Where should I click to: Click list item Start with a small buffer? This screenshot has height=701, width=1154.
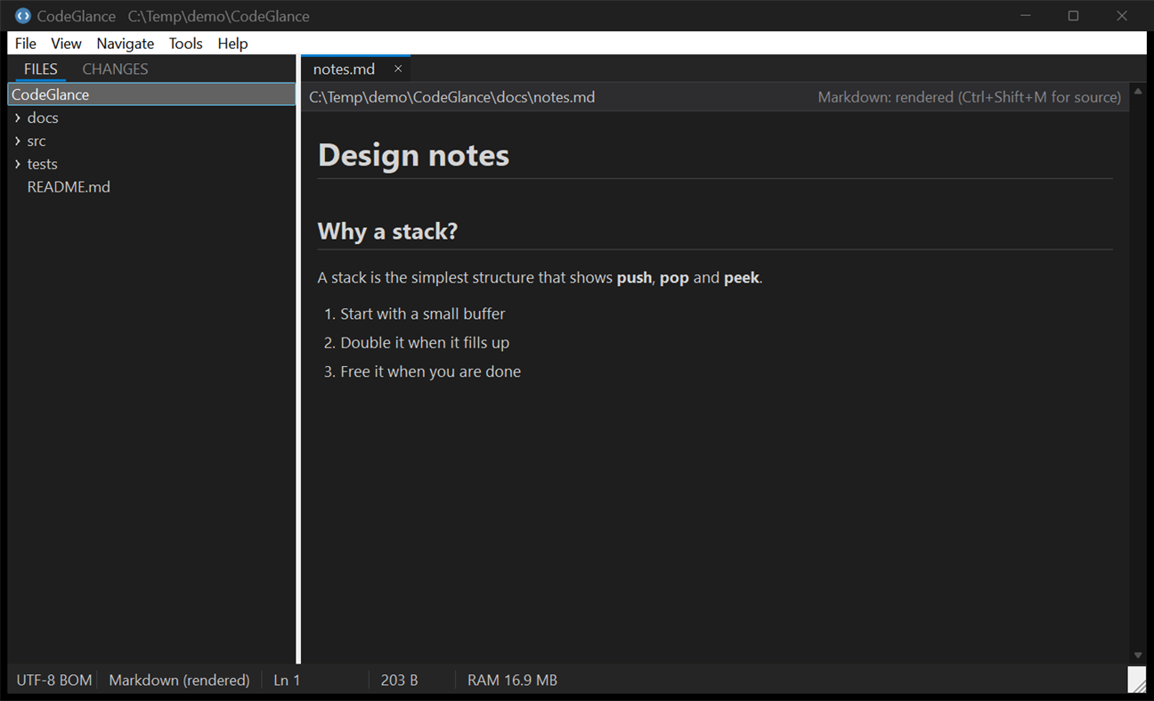(x=422, y=314)
